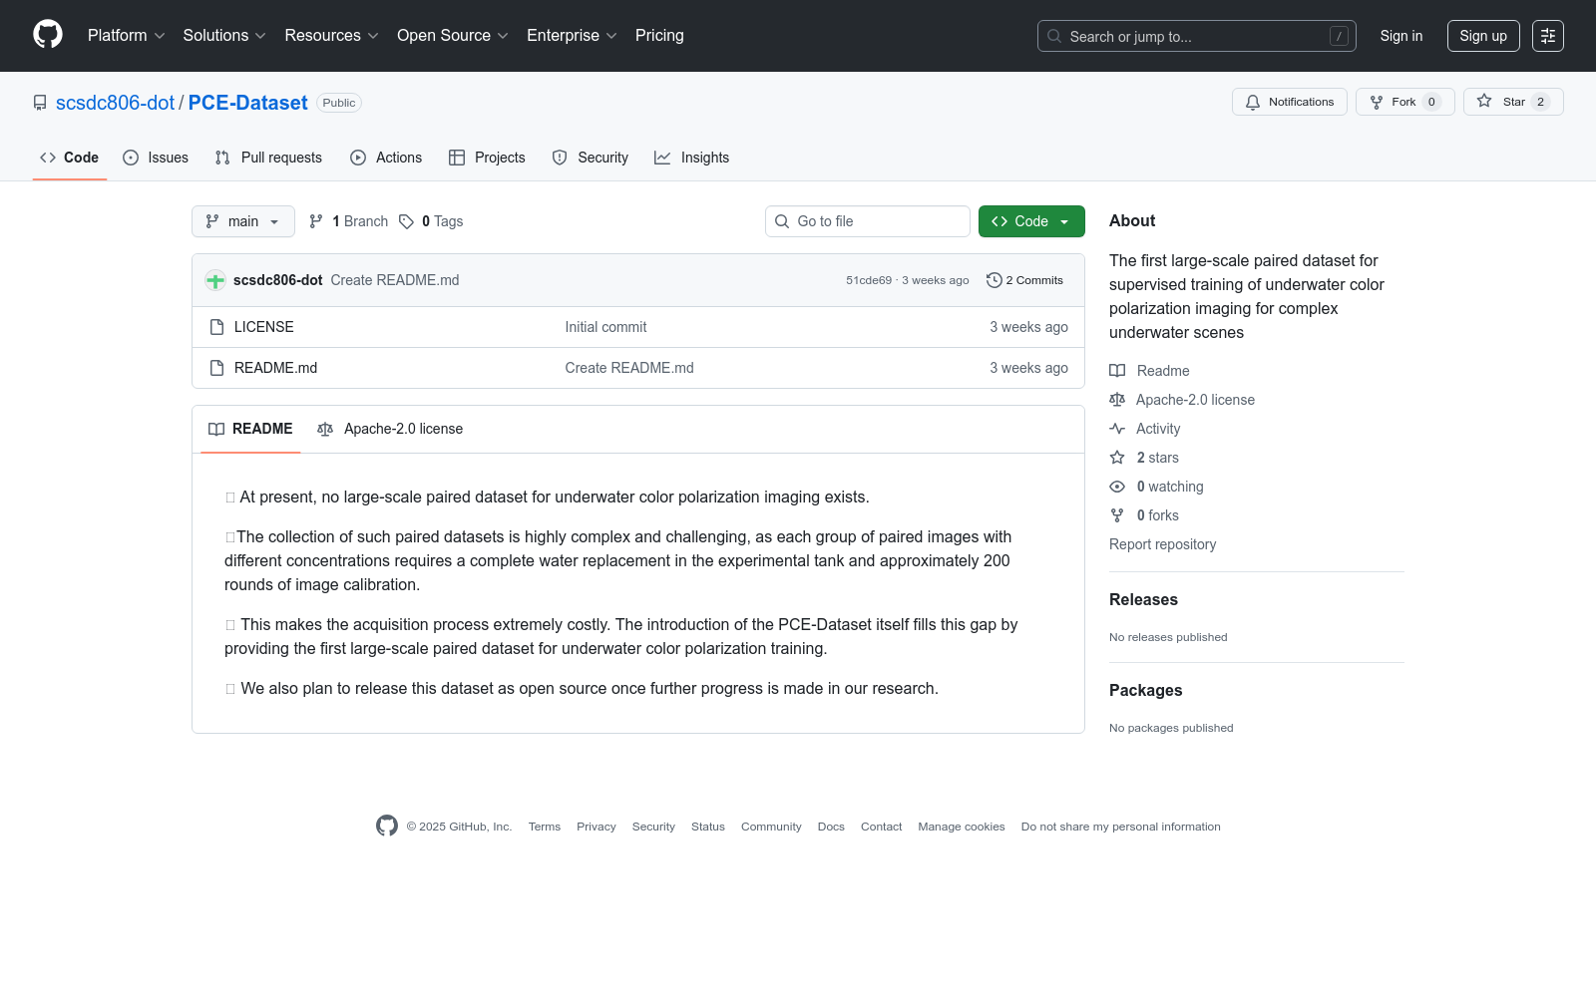Expand the Enterprise menu
Viewport: 1596px width, 997px height.
point(572,36)
